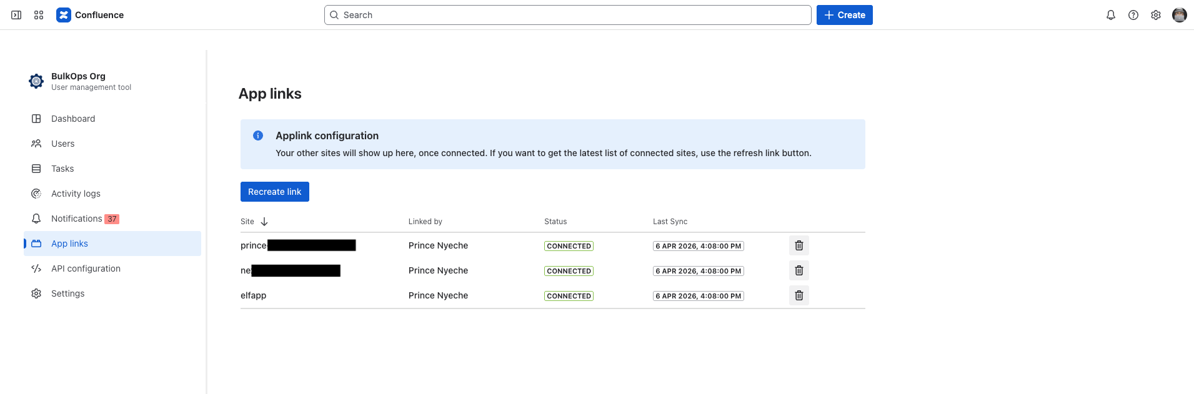Focus the Search field
The height and width of the screenshot is (394, 1194).
pyautogui.click(x=568, y=15)
